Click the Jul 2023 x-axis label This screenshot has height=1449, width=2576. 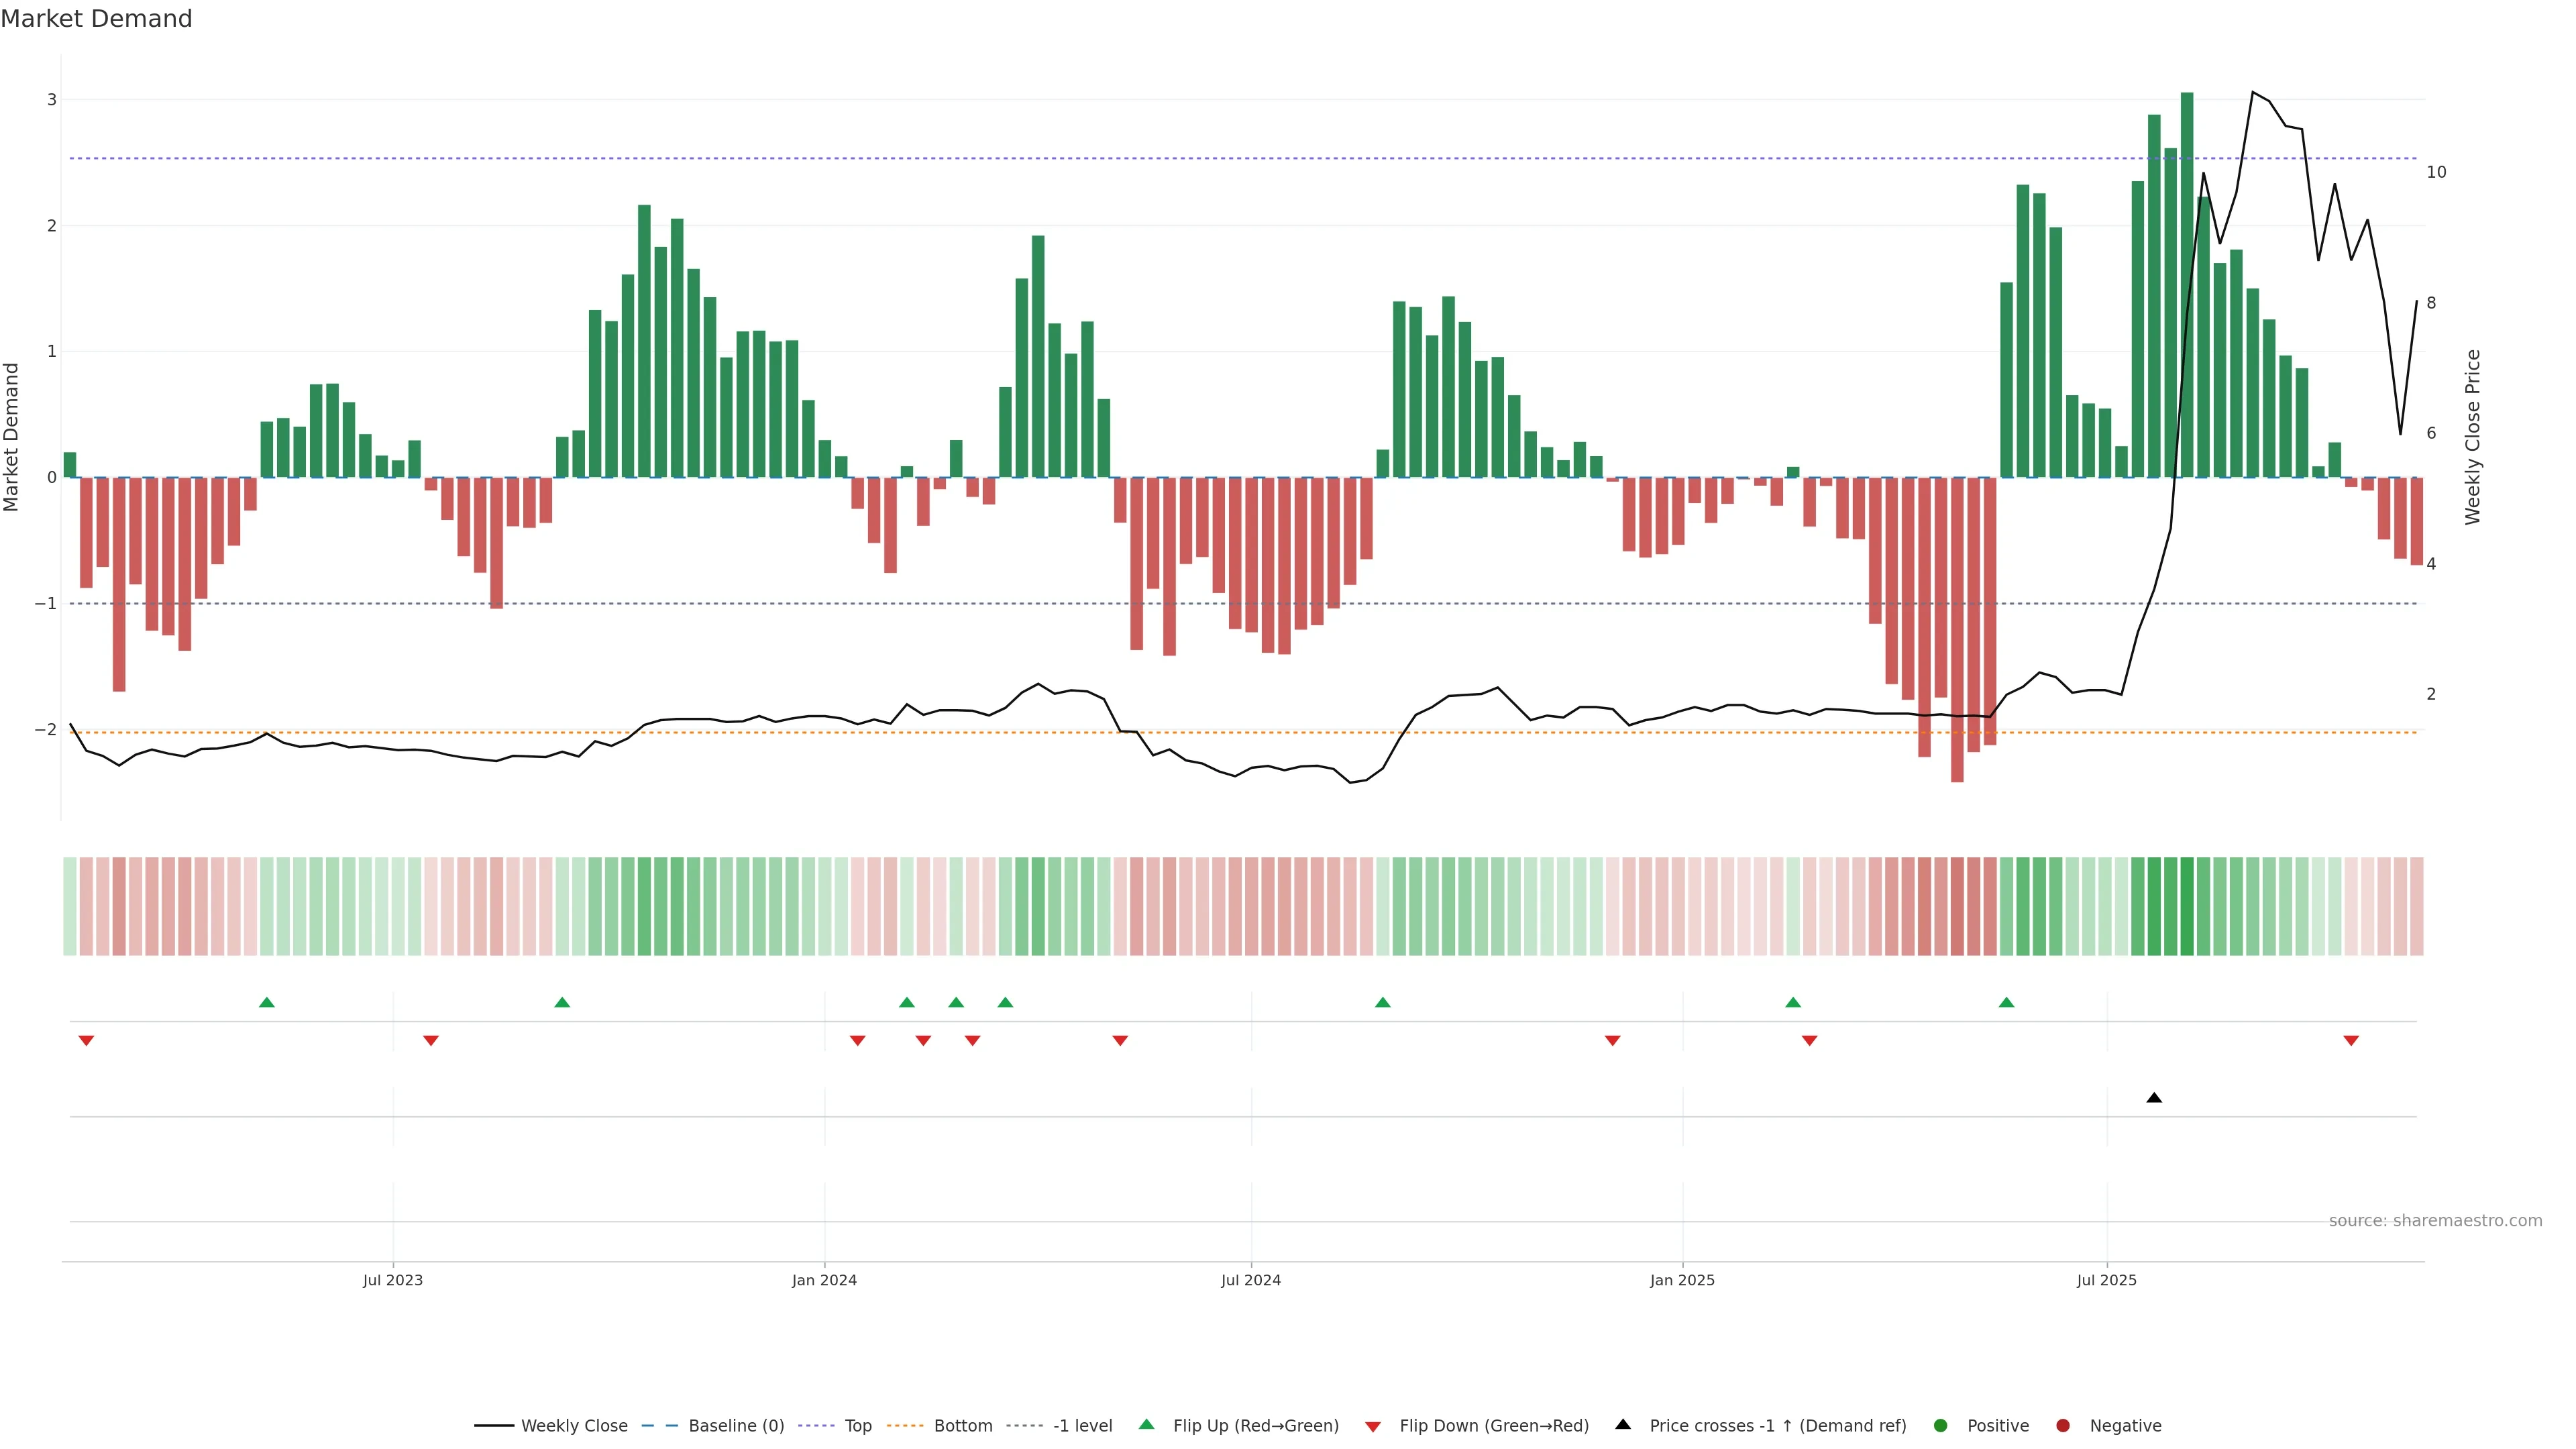(393, 1280)
